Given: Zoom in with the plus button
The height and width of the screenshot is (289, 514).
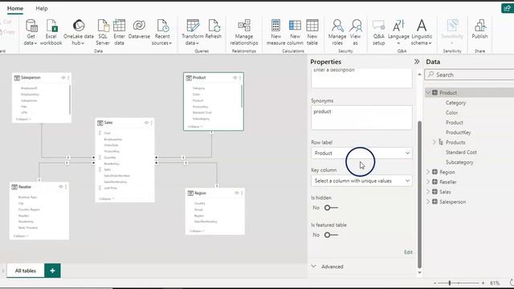Looking at the screenshot, I should tap(483, 283).
